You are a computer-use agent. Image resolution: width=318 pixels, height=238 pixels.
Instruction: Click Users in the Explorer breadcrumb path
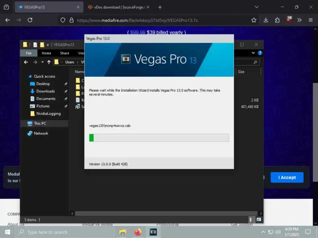pos(70,62)
